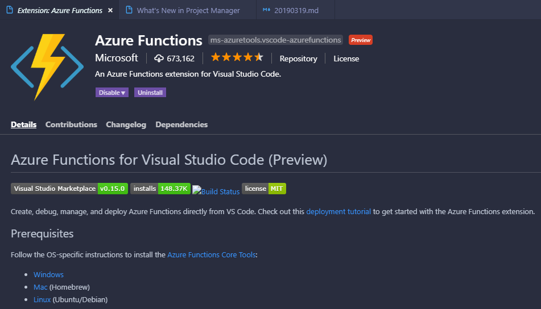Click the file icon on What's New tab
Screen dimensions: 541x309
[x=129, y=10]
